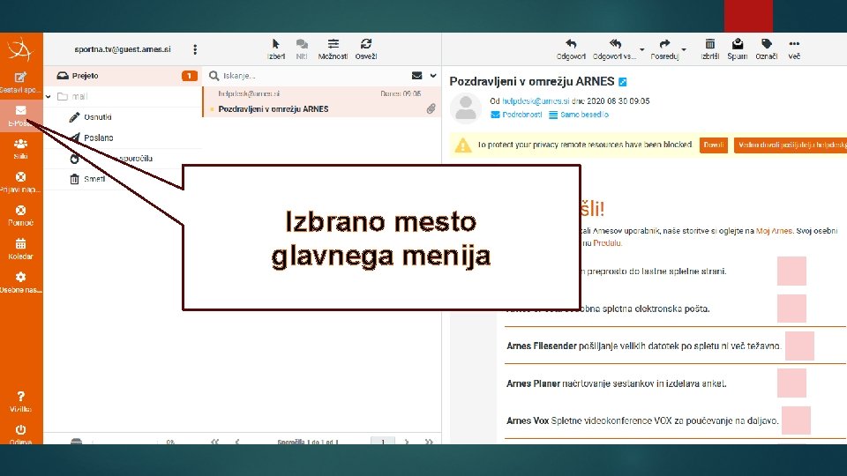Always allow remote resources from helpdesk sender
Image resolution: width=847 pixels, height=476 pixels.
pyautogui.click(x=791, y=145)
